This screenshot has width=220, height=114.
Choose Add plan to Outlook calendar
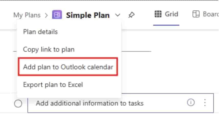point(68,67)
